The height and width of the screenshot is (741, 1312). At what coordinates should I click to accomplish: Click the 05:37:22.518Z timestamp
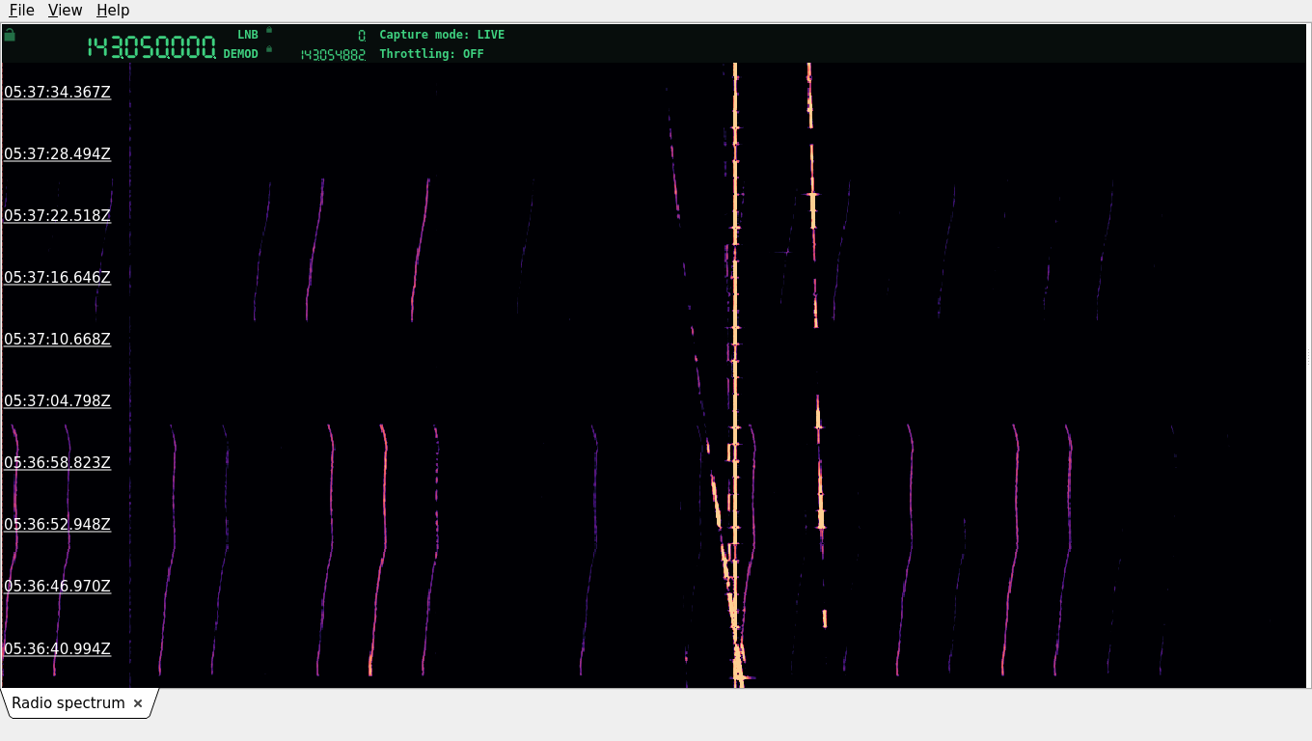[x=57, y=216]
